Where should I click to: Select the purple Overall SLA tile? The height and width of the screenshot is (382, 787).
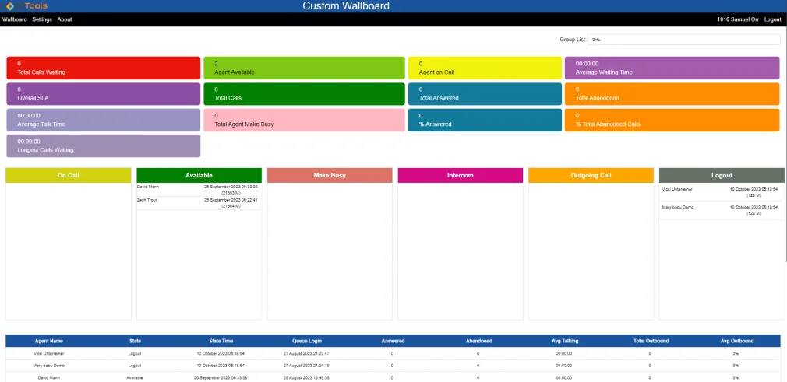coord(104,93)
